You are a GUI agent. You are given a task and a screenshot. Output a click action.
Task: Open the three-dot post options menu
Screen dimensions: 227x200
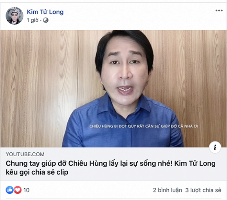[x=219, y=11]
